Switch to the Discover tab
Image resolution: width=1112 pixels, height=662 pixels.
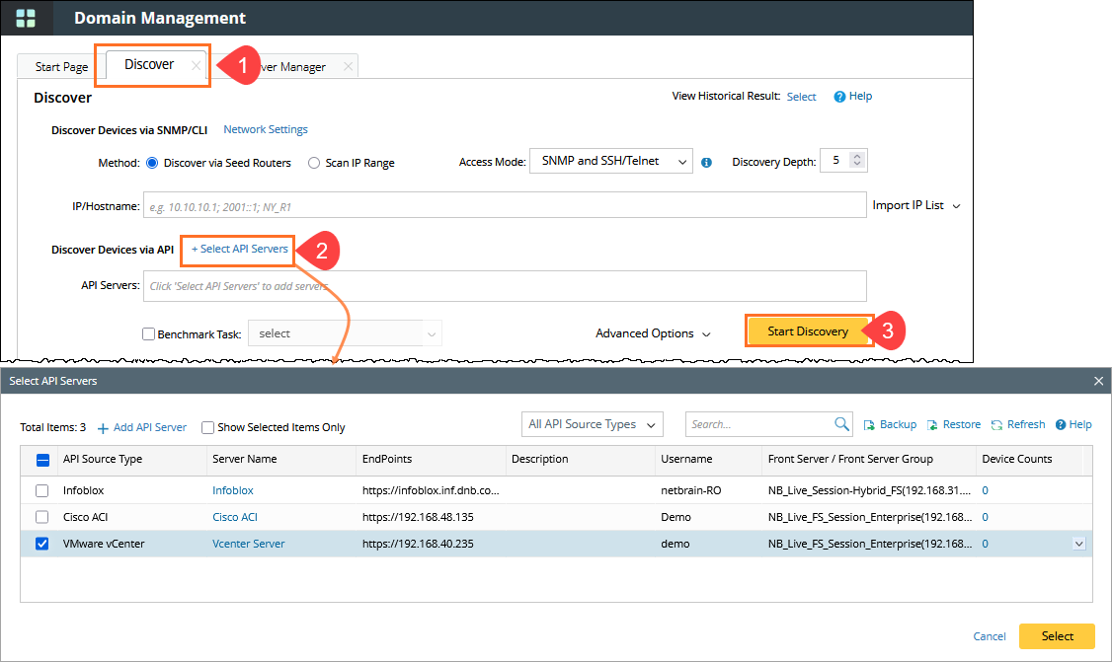150,65
